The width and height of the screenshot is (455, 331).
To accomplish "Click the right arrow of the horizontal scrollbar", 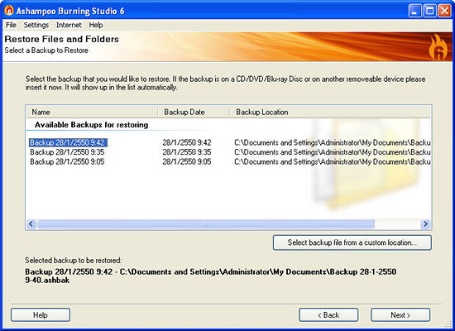I will click(x=425, y=223).
